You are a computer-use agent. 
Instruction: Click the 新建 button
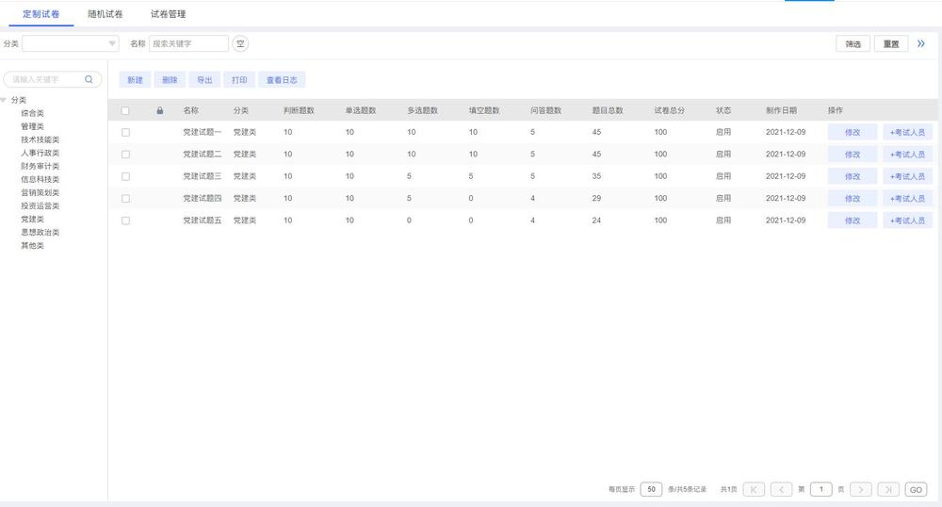135,80
